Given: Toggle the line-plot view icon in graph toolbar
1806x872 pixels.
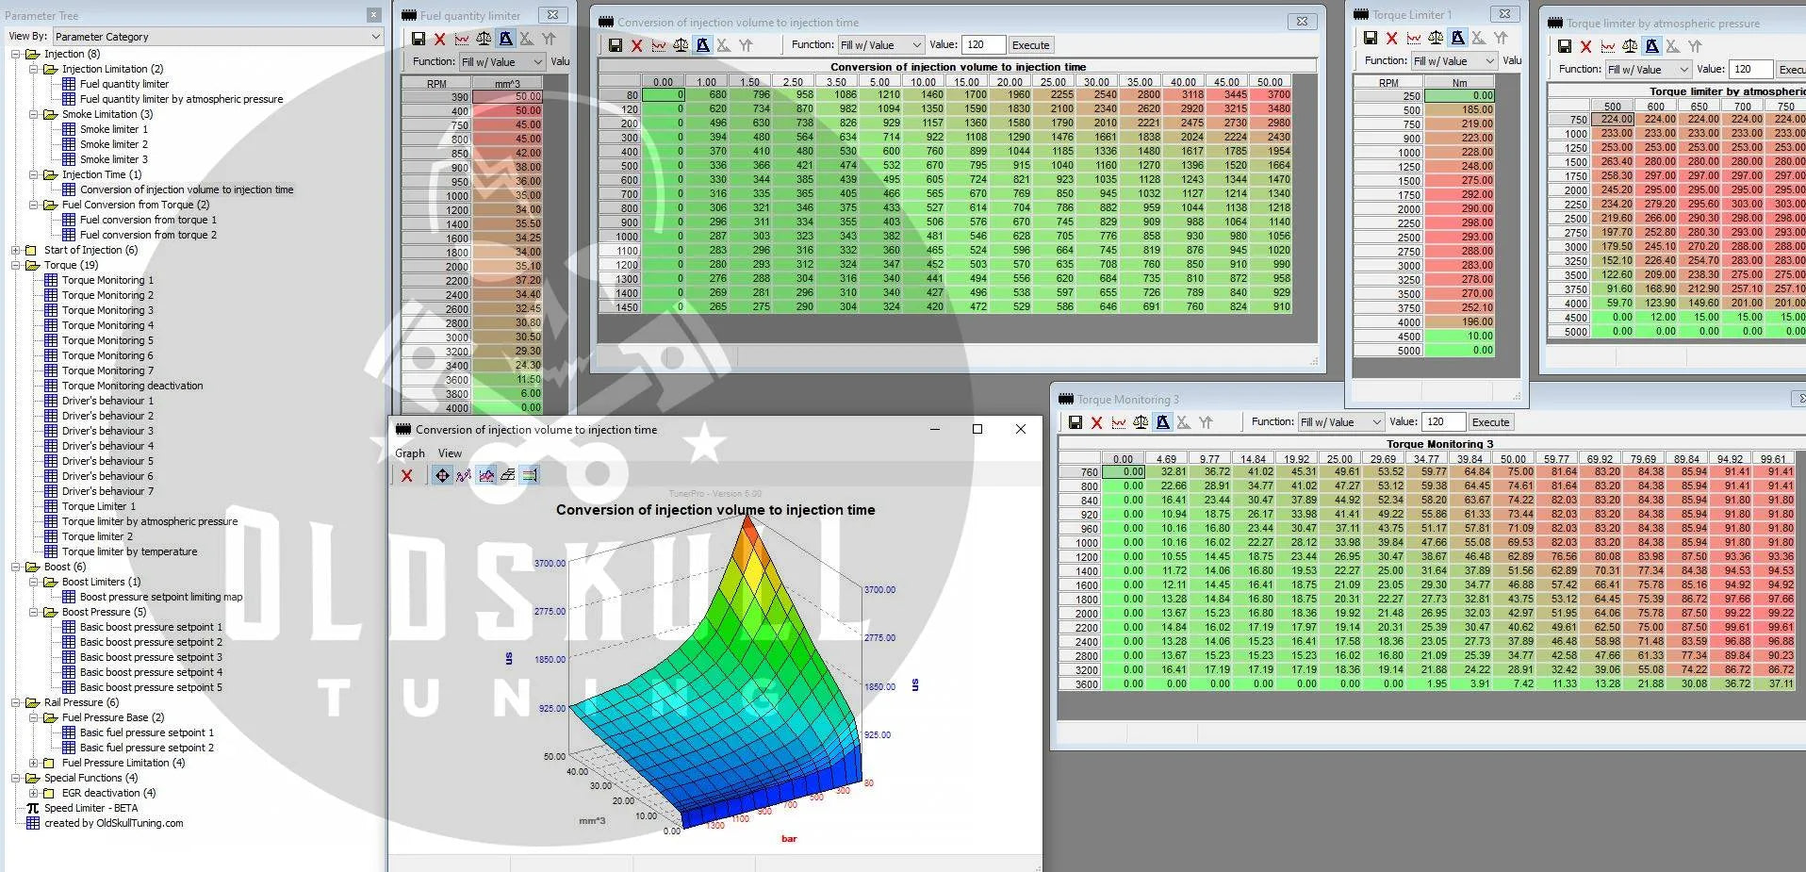Looking at the screenshot, I should click(x=464, y=476).
